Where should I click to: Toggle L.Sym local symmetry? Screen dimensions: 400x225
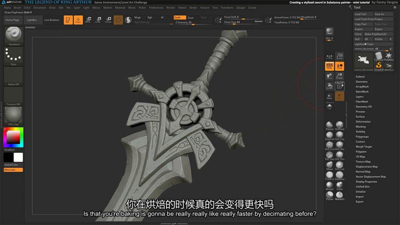(x=329, y=56)
